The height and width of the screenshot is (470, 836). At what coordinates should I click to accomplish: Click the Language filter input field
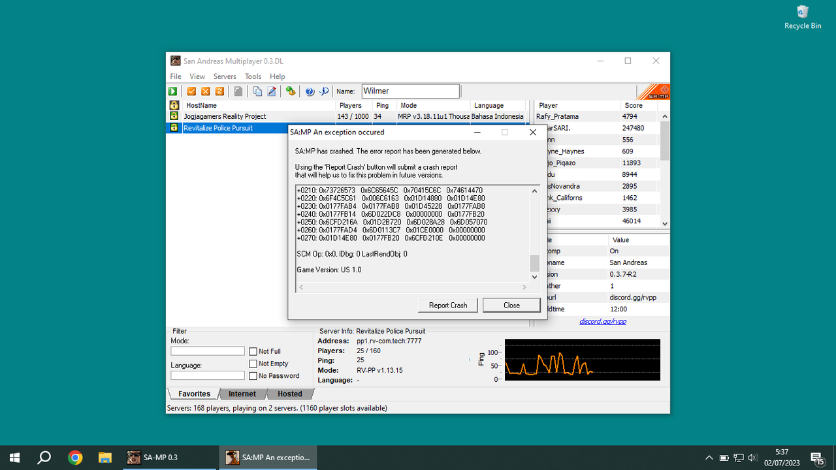(x=208, y=375)
